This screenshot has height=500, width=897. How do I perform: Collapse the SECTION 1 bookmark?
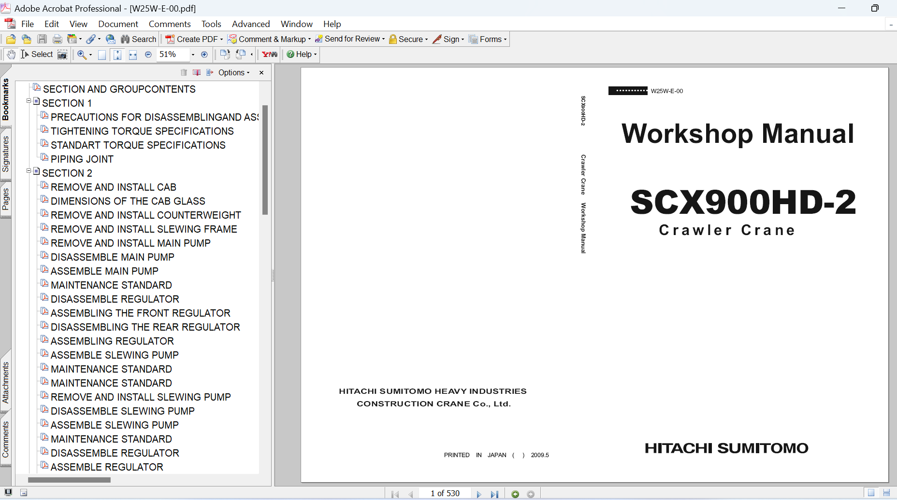tap(29, 101)
